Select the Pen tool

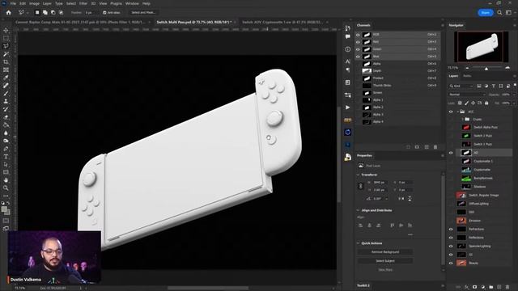[x=6, y=149]
